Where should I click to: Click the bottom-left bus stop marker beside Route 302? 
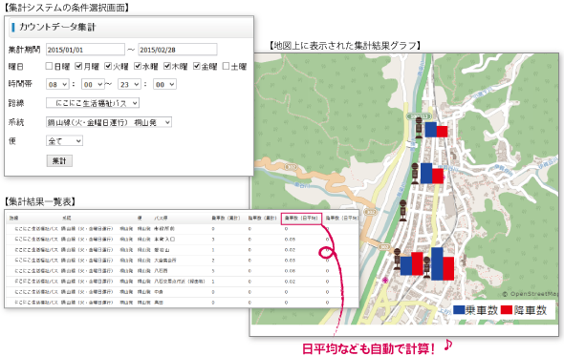(397, 259)
